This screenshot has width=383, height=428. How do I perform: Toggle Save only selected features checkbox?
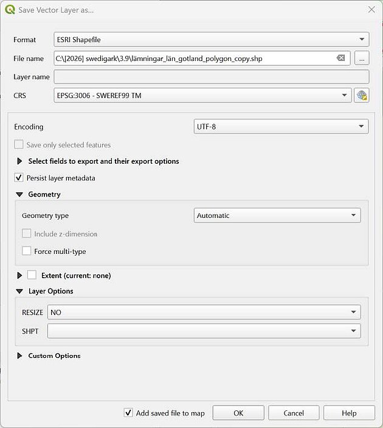tap(18, 144)
